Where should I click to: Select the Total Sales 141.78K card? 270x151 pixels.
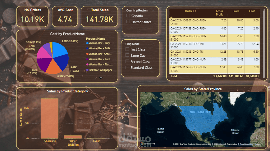[x=99, y=16]
